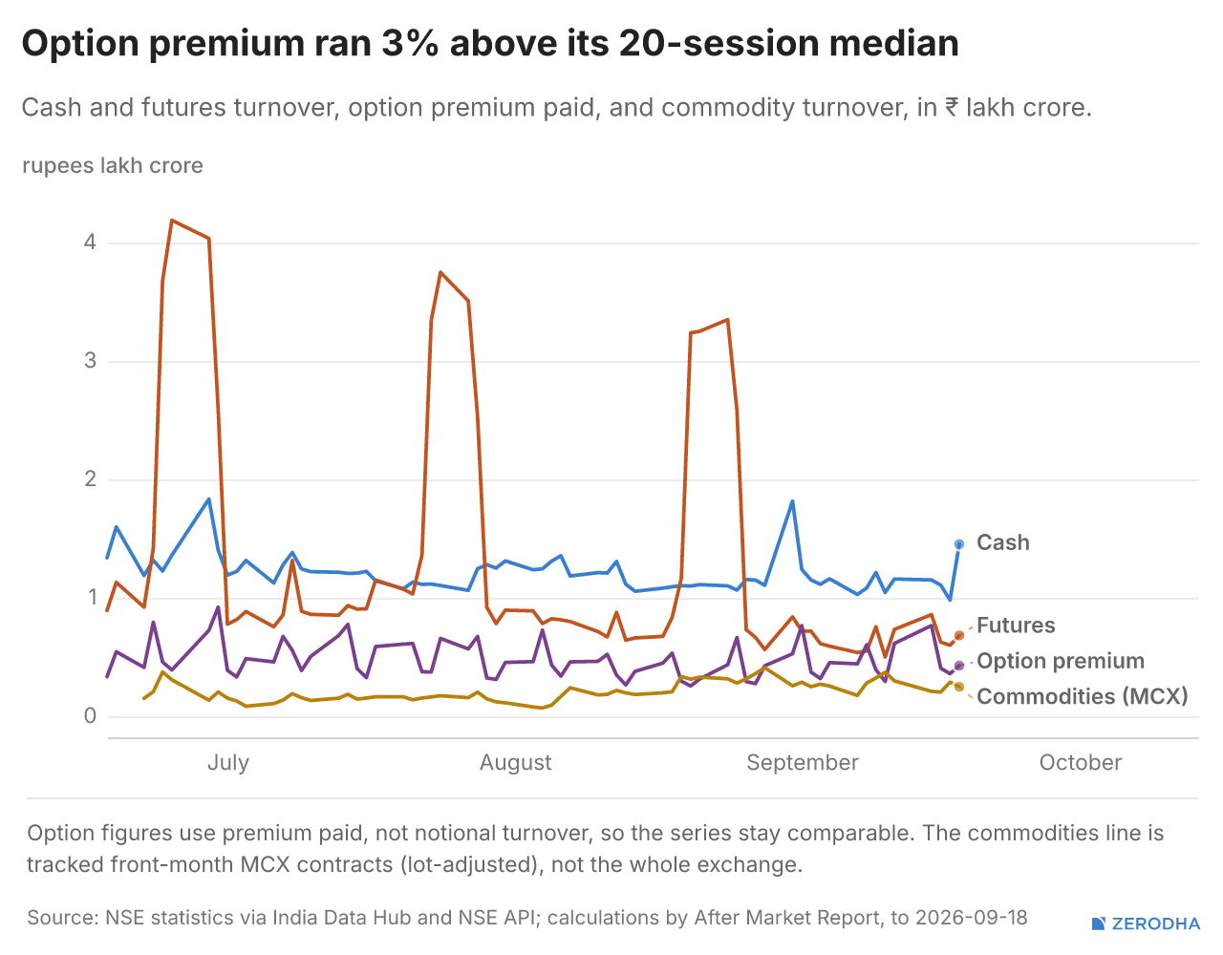Click the rupees lakh crore unit label
The width and height of the screenshot is (1223, 955).
tap(113, 165)
